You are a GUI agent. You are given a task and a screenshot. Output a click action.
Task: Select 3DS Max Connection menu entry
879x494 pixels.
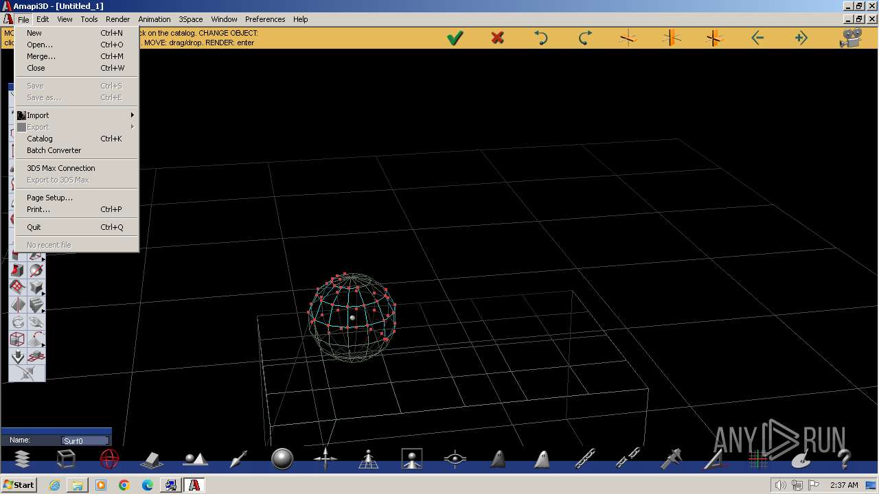77,168
